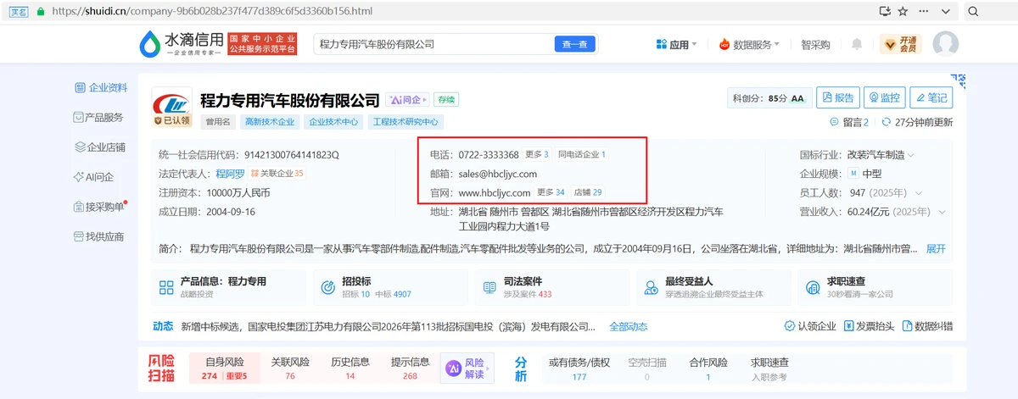Click the browser address bar URL
1018x399 pixels.
coord(212,12)
